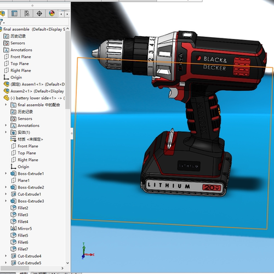Screen dimensions: 274x274
Task: Open the DimXpertManager crosshair tab
Action: pos(39,13)
